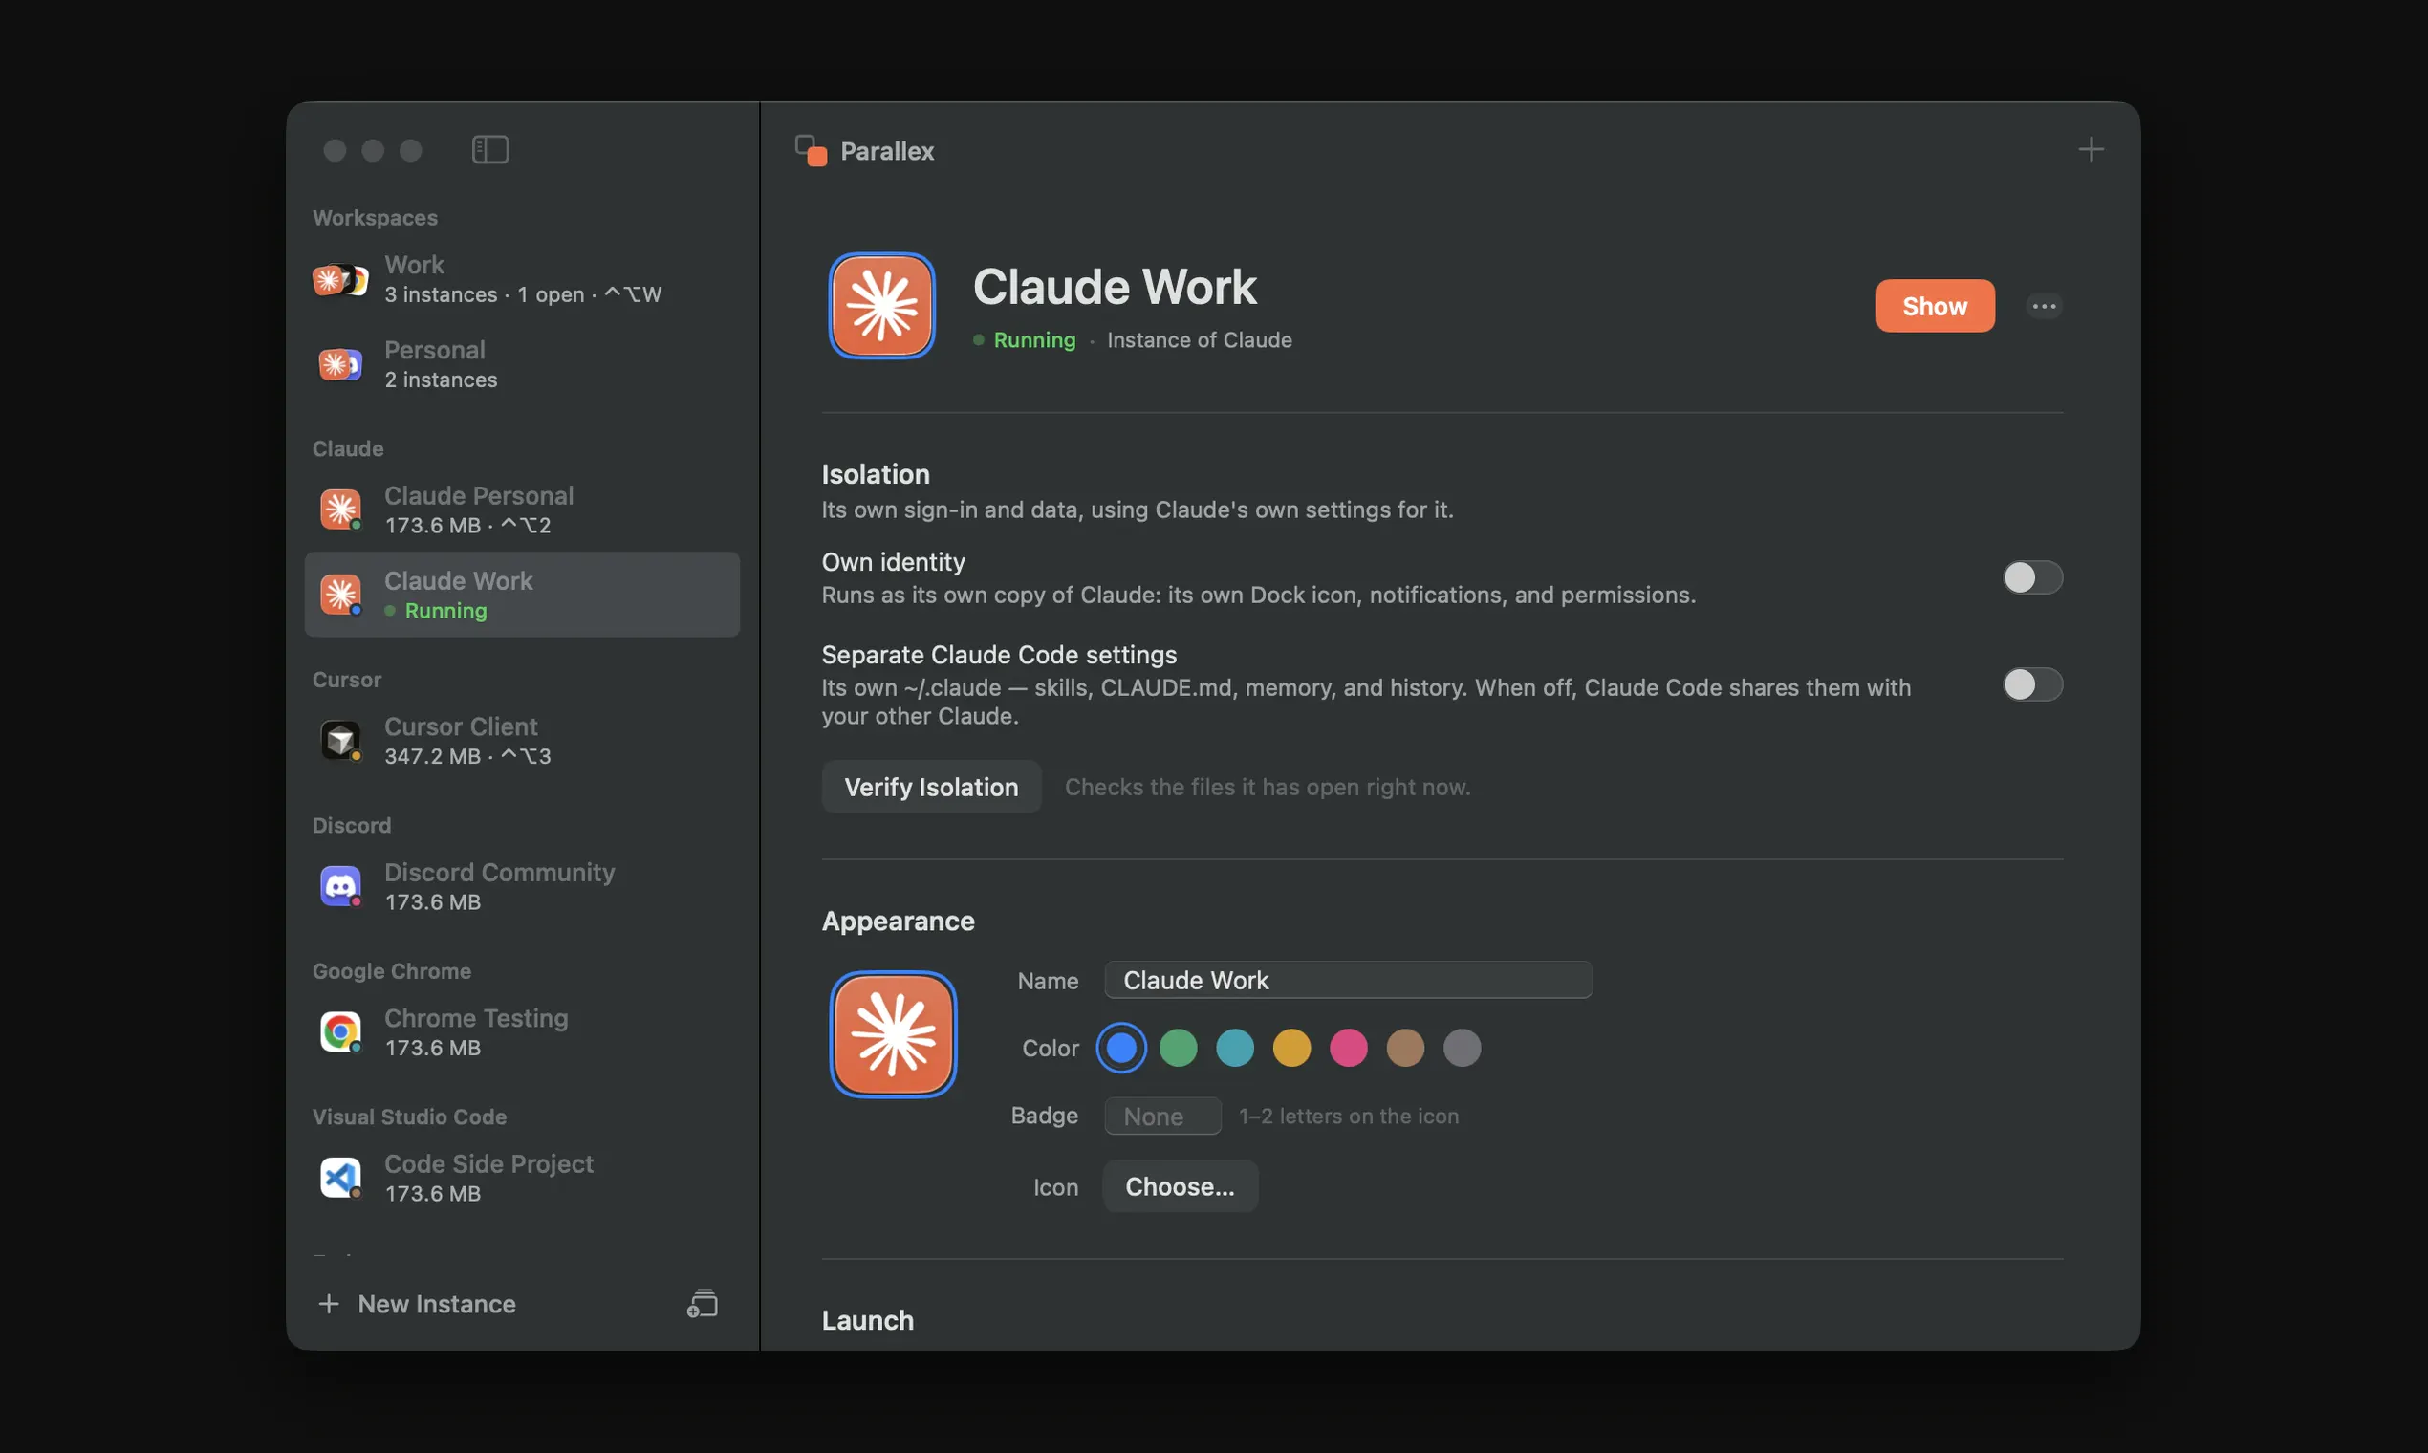Click the Name field containing Claude Work
Image resolution: width=2428 pixels, height=1453 pixels.
[1348, 980]
